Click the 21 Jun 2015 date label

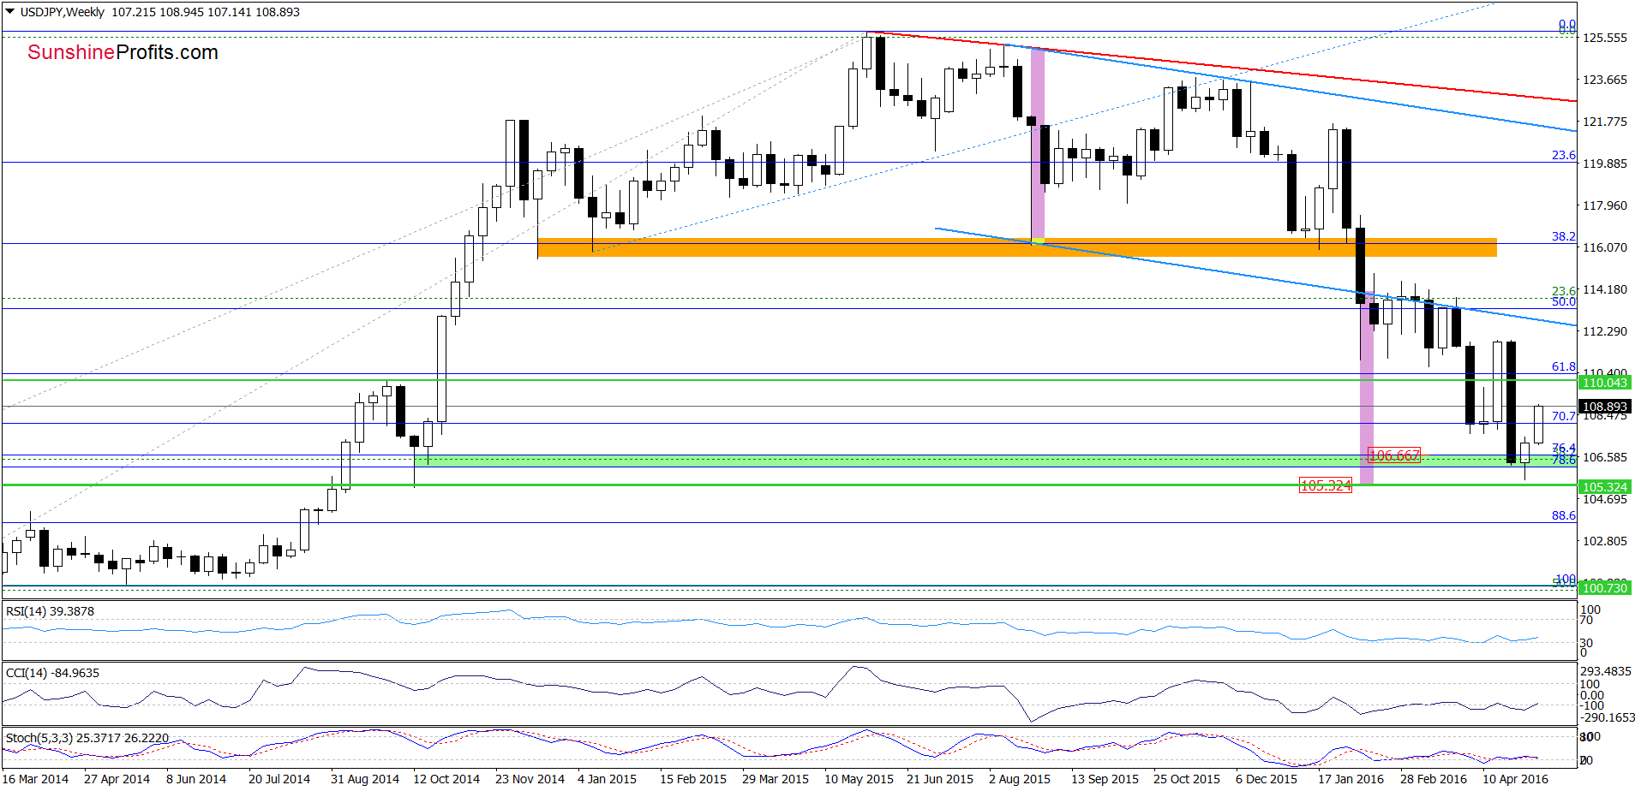coord(940,779)
